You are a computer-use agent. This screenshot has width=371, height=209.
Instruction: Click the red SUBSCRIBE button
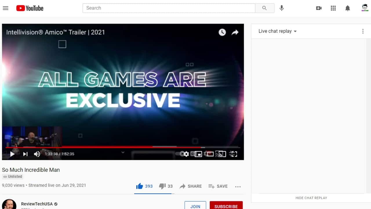coord(226,206)
